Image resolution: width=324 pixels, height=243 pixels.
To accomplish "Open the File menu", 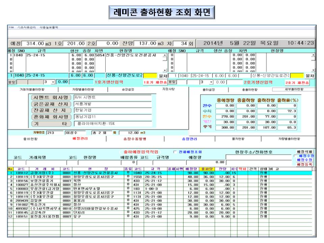I will [11, 27].
